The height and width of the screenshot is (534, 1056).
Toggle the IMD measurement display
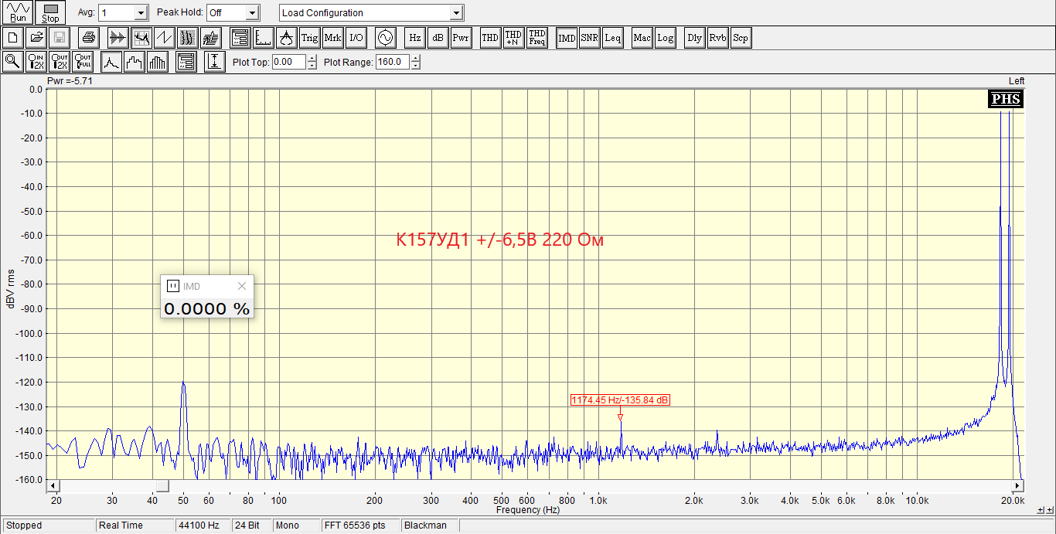(567, 37)
